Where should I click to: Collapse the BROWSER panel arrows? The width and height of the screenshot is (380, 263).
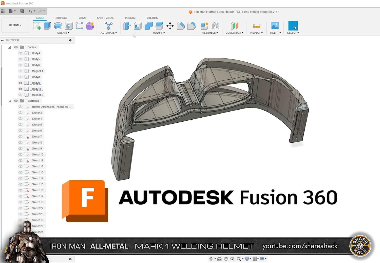2,40
